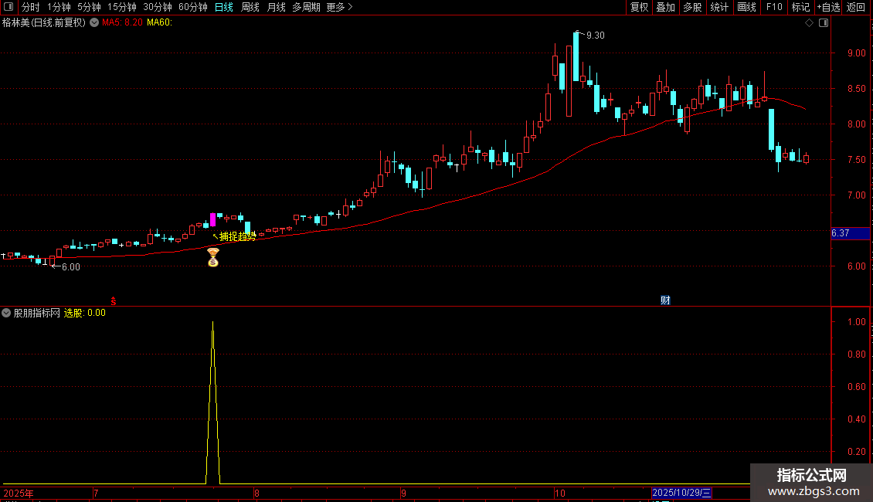Viewport: 873px width, 502px height.
Task: Click the MA60 indicator label
Action: pos(159,22)
